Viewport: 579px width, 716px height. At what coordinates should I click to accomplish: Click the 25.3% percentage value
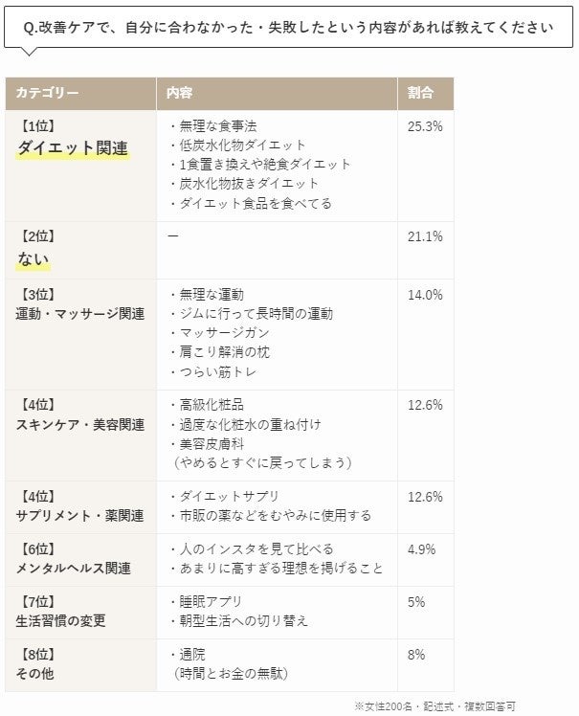pos(425,126)
